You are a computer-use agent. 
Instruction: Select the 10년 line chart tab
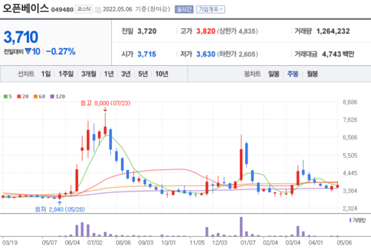tap(162, 74)
